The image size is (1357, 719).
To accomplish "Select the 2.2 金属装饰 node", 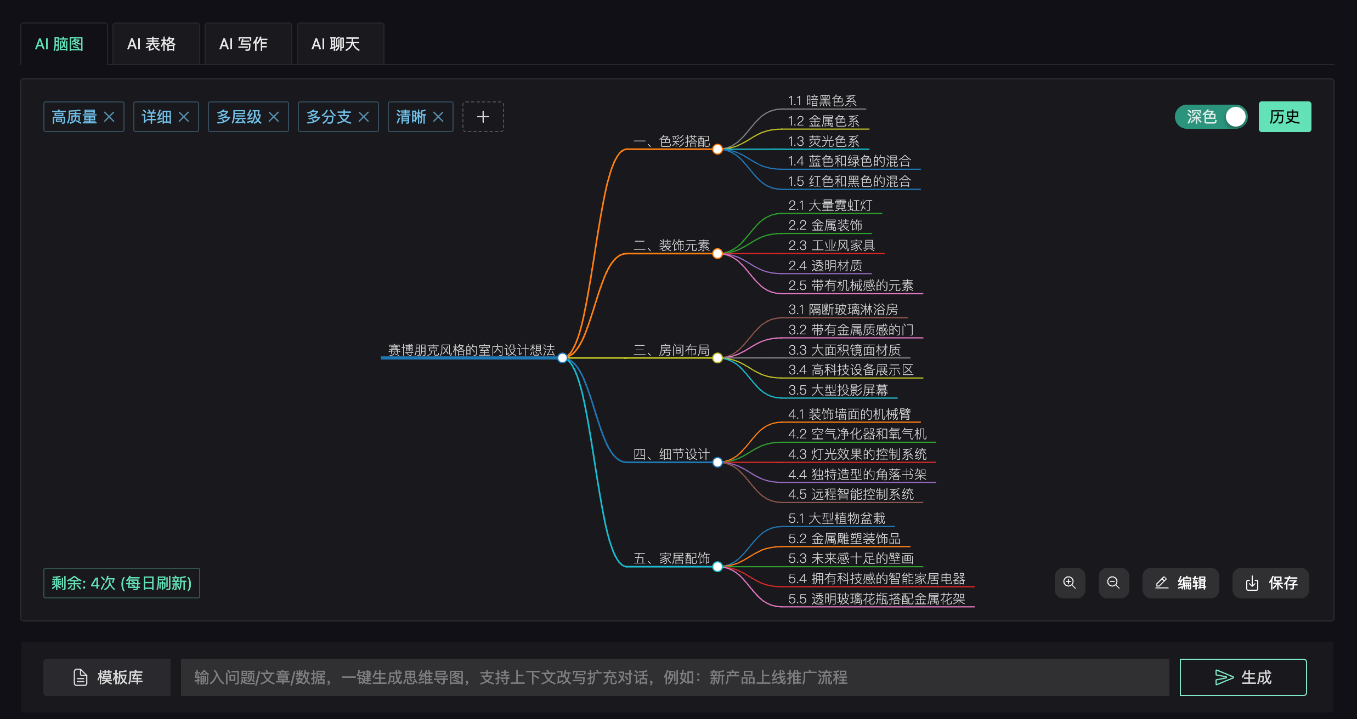I will (825, 225).
